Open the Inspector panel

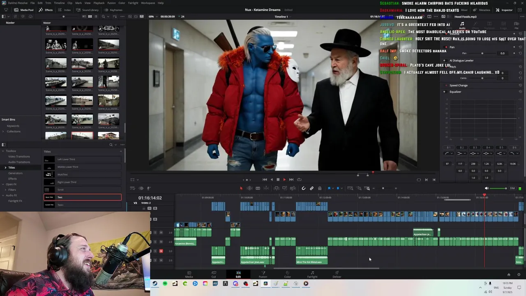504,10
